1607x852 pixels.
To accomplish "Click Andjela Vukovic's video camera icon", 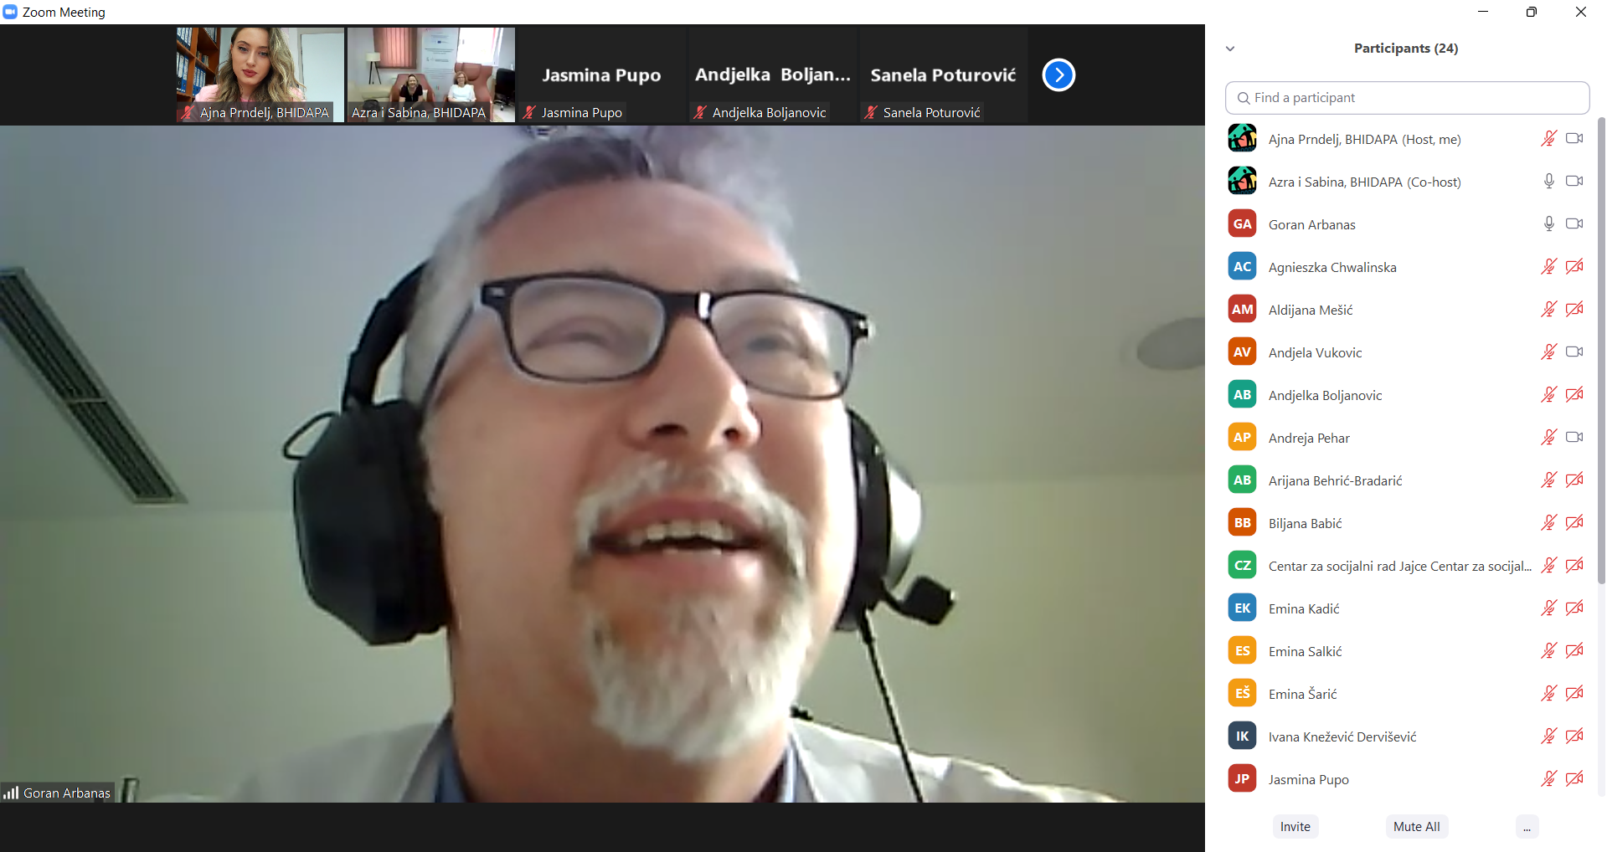I will 1574,352.
